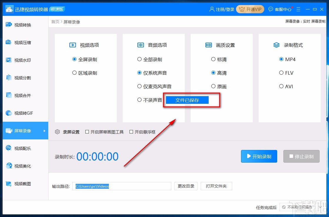Image resolution: width=329 pixels, height=217 pixels.
Task: Select 区域录制 recording mode
Action: (74, 73)
